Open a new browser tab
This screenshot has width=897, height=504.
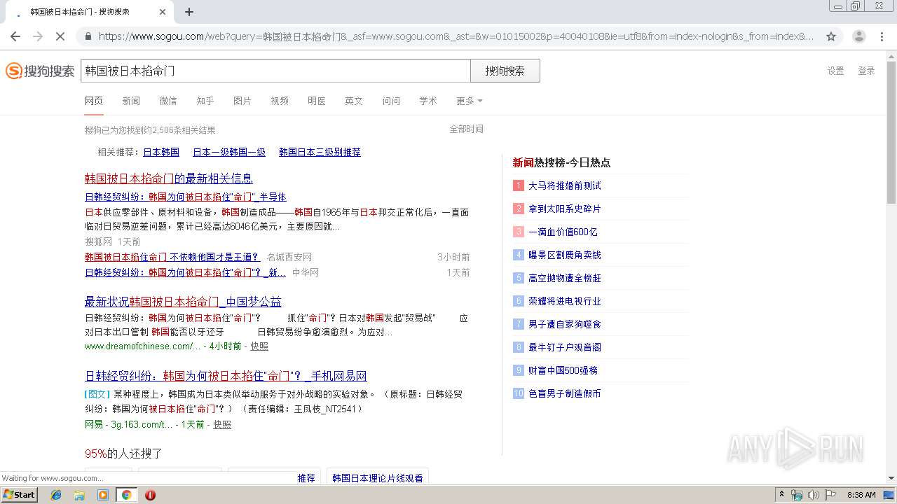coord(189,12)
